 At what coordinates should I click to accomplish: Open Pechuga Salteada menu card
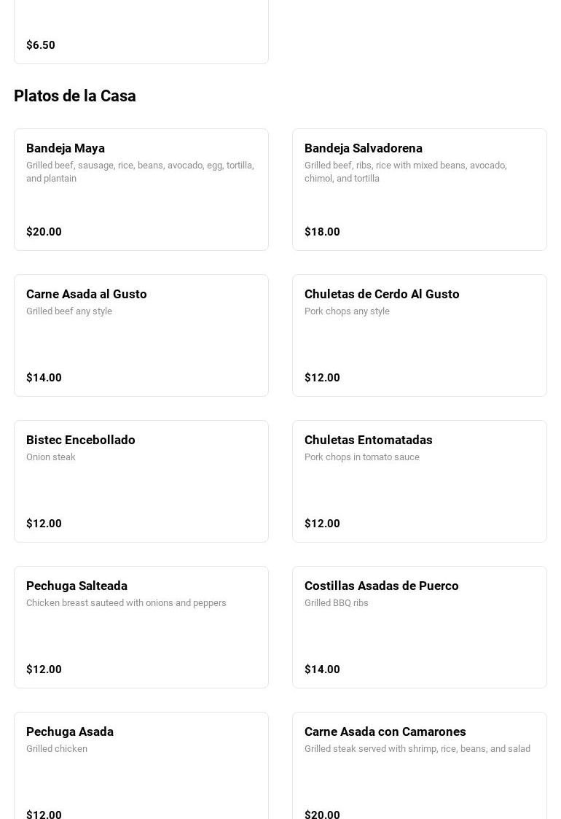[76, 586]
